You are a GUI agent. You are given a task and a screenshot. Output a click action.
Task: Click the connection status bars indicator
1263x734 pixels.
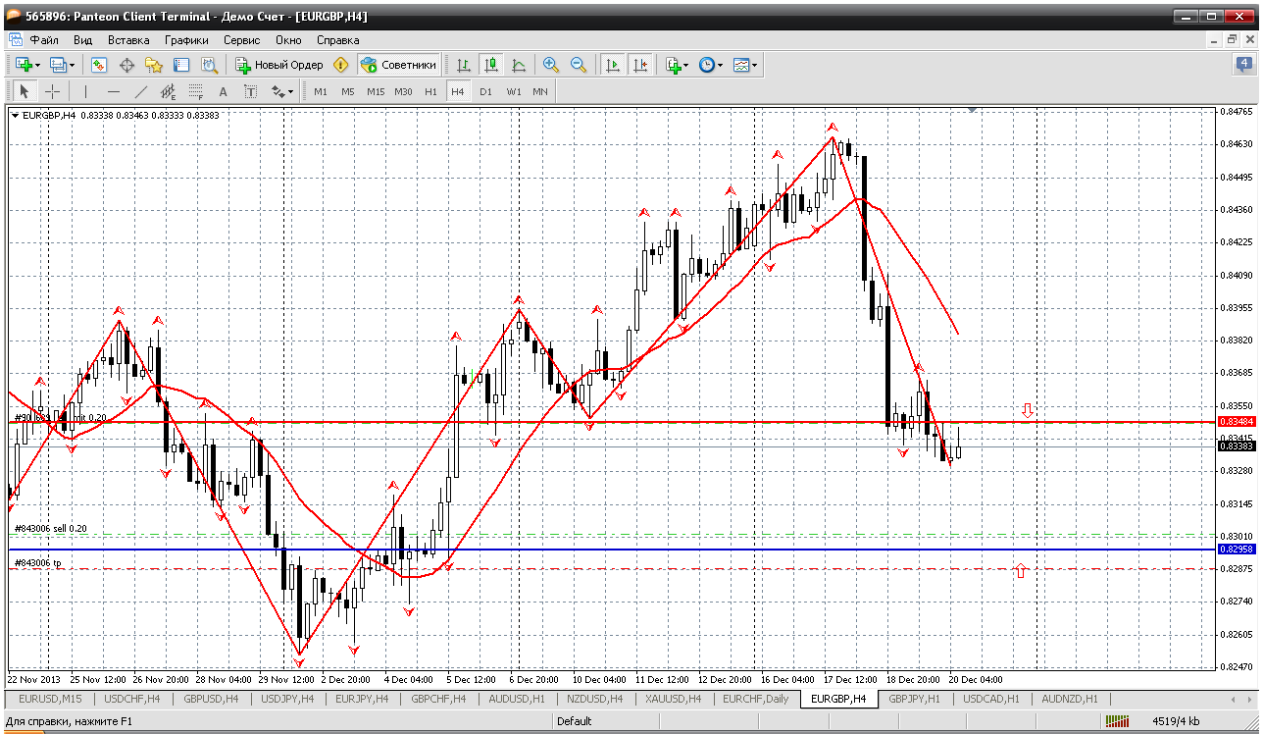click(1117, 721)
